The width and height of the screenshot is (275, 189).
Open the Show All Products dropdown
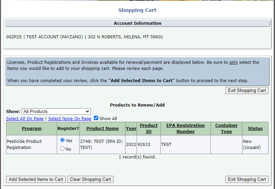[x=56, y=111]
